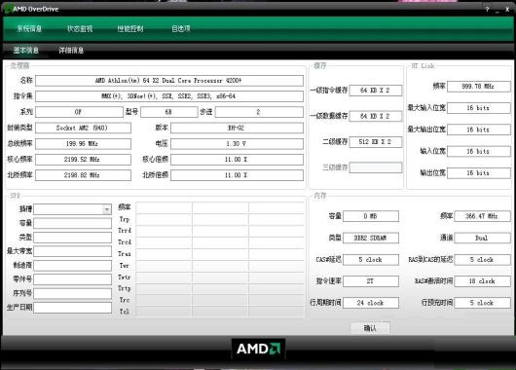
Task: Open the 系统信息 main tab
Action: point(29,28)
